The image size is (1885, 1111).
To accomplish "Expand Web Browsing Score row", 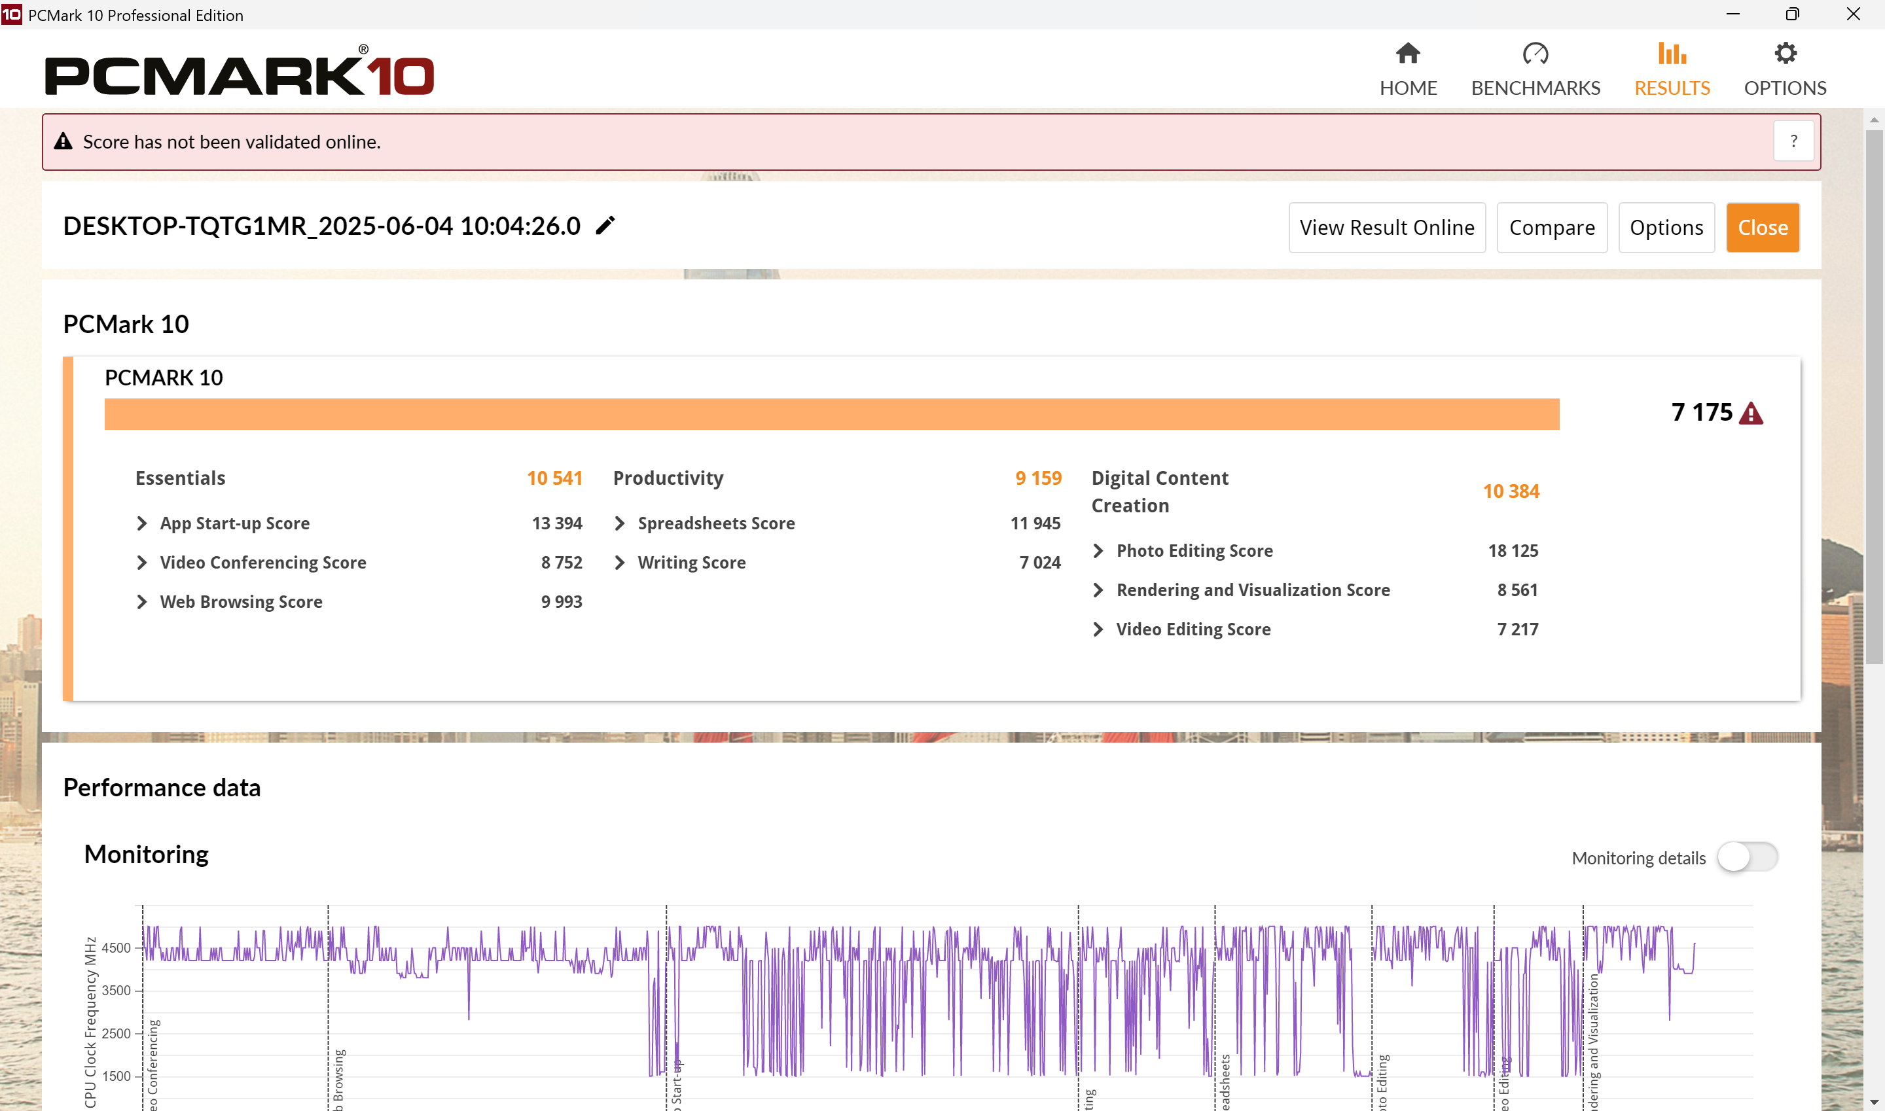I will tap(141, 602).
